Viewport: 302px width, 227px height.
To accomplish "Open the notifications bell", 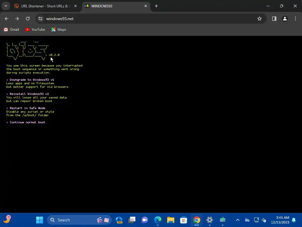I will click(294, 220).
